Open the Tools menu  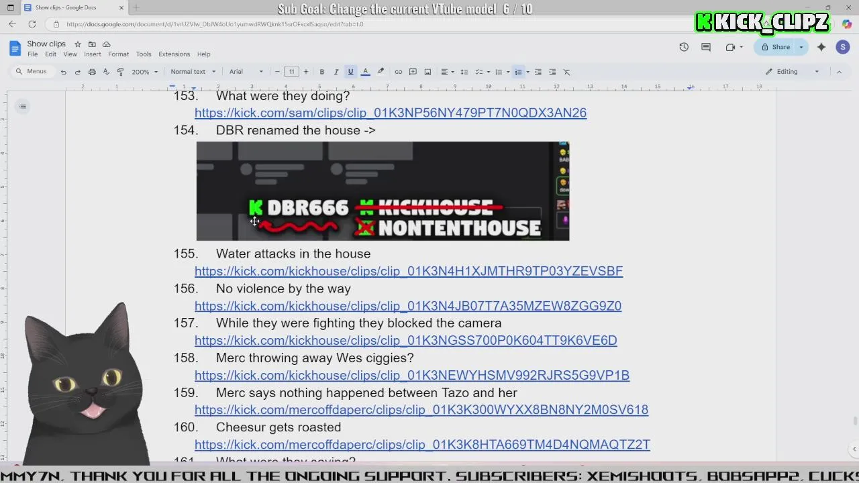(144, 54)
